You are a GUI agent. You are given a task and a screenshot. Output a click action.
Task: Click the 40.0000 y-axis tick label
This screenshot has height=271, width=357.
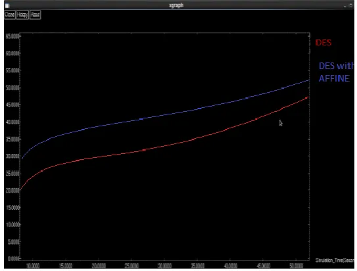coord(12,122)
